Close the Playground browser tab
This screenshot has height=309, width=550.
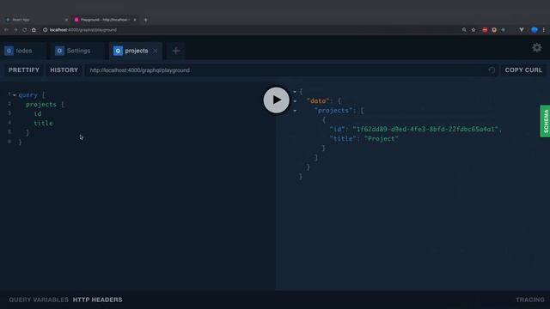coord(135,20)
